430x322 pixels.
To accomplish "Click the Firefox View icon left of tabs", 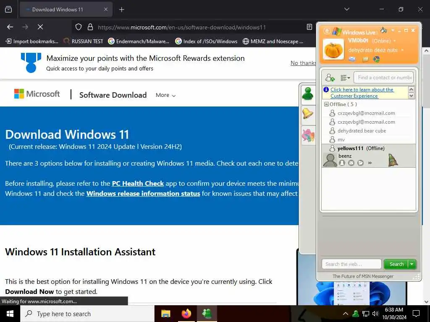I will [8, 9].
